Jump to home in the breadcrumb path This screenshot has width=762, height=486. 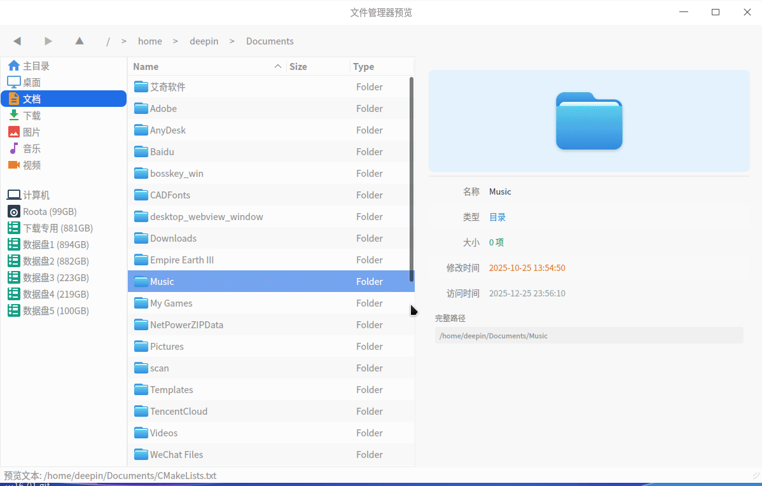click(149, 41)
